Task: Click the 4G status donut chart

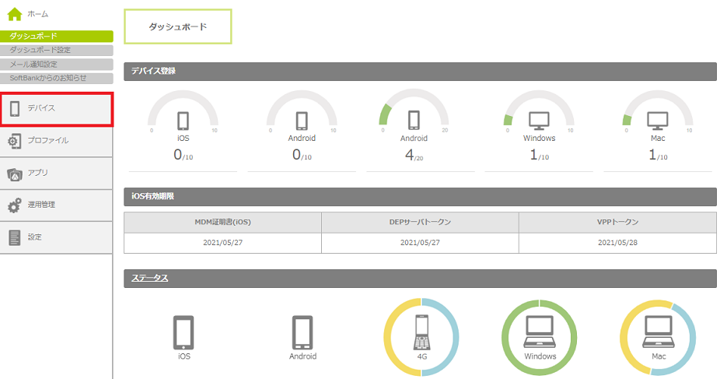Action: pos(422,335)
